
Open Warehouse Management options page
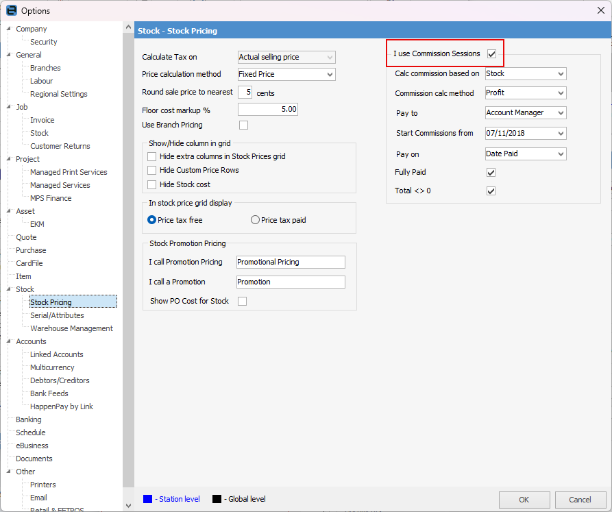coord(71,328)
